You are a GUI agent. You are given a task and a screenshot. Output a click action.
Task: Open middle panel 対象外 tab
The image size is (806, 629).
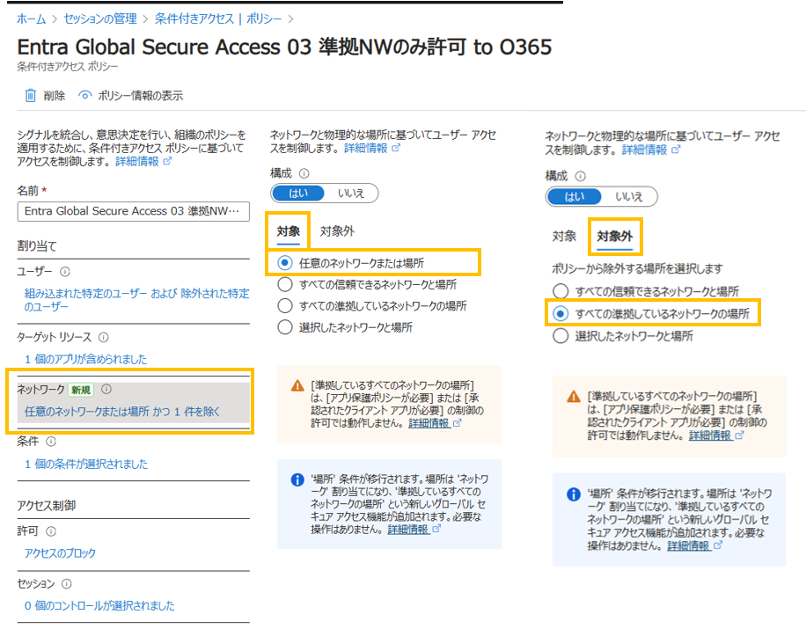tap(337, 231)
